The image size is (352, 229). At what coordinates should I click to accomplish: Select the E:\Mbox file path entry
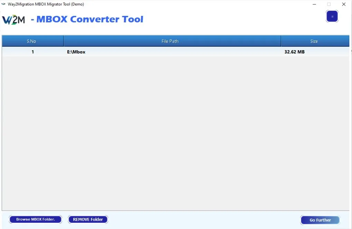pyautogui.click(x=76, y=52)
